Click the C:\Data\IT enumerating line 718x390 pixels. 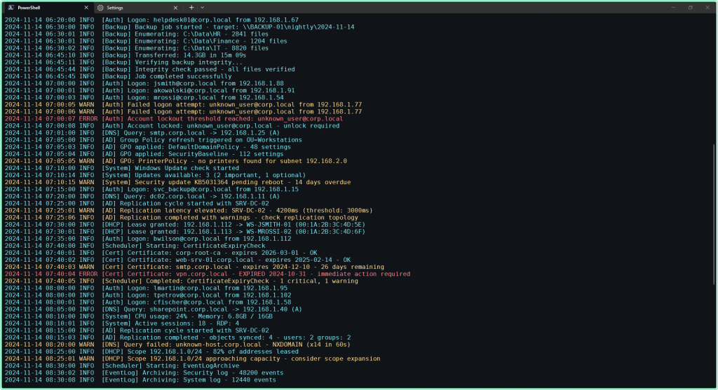[x=137, y=48]
